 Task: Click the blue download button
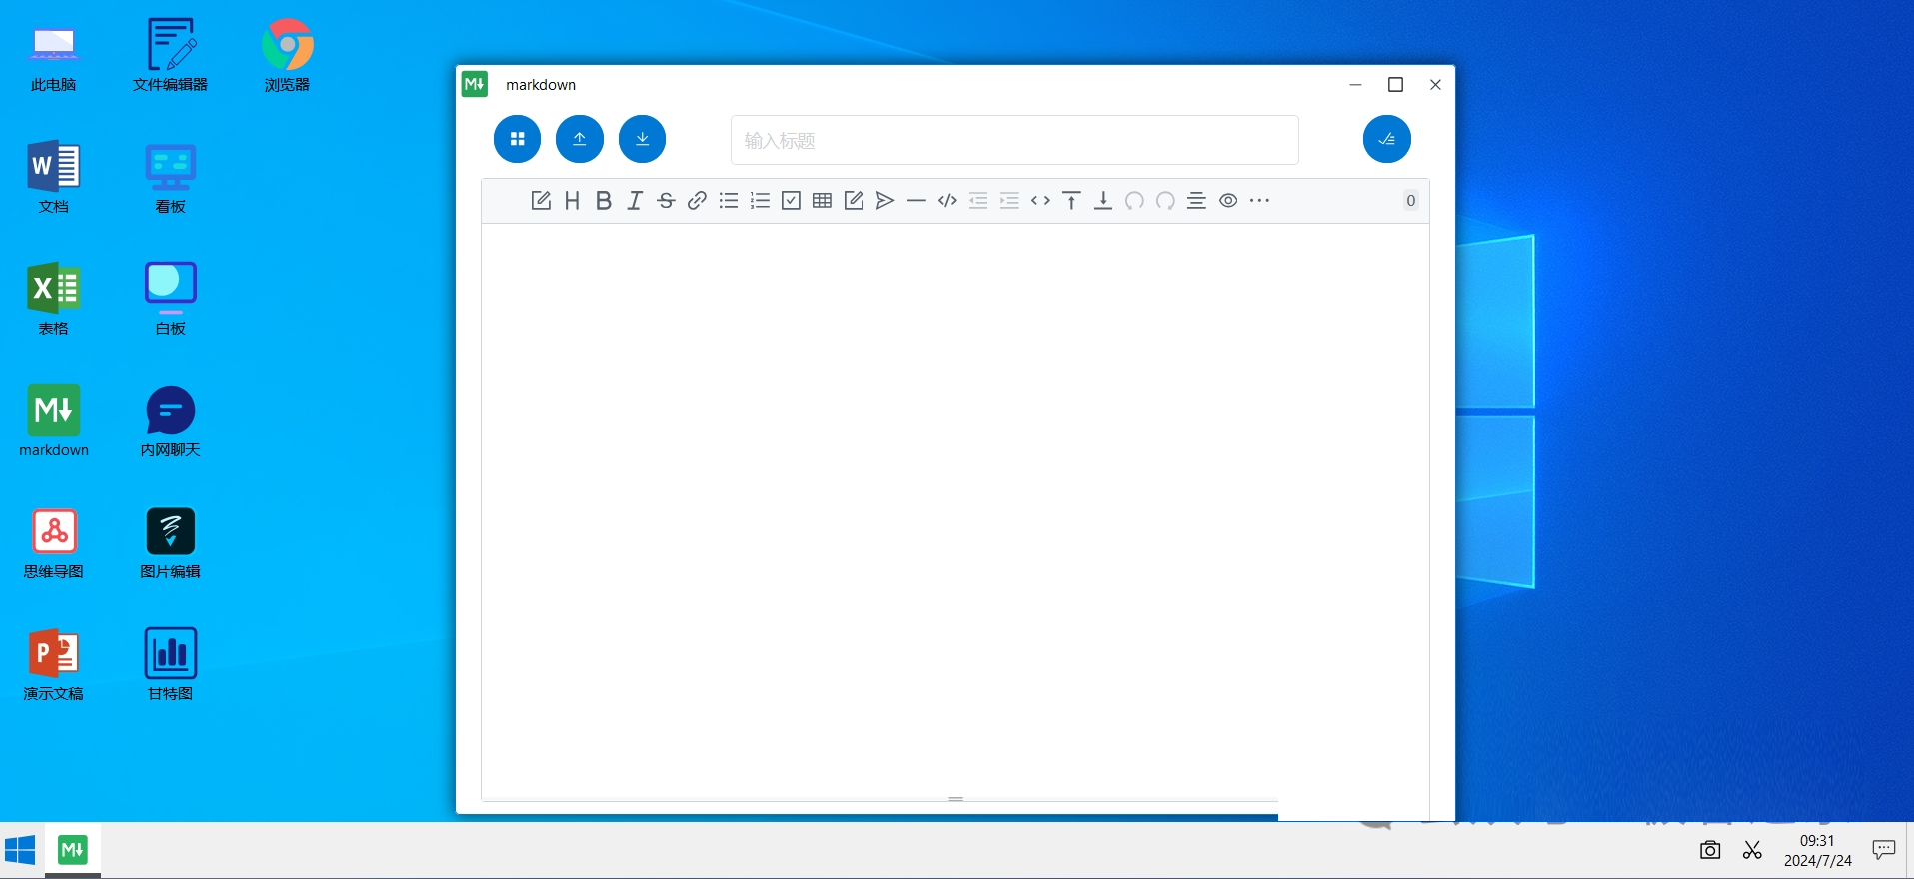click(642, 139)
